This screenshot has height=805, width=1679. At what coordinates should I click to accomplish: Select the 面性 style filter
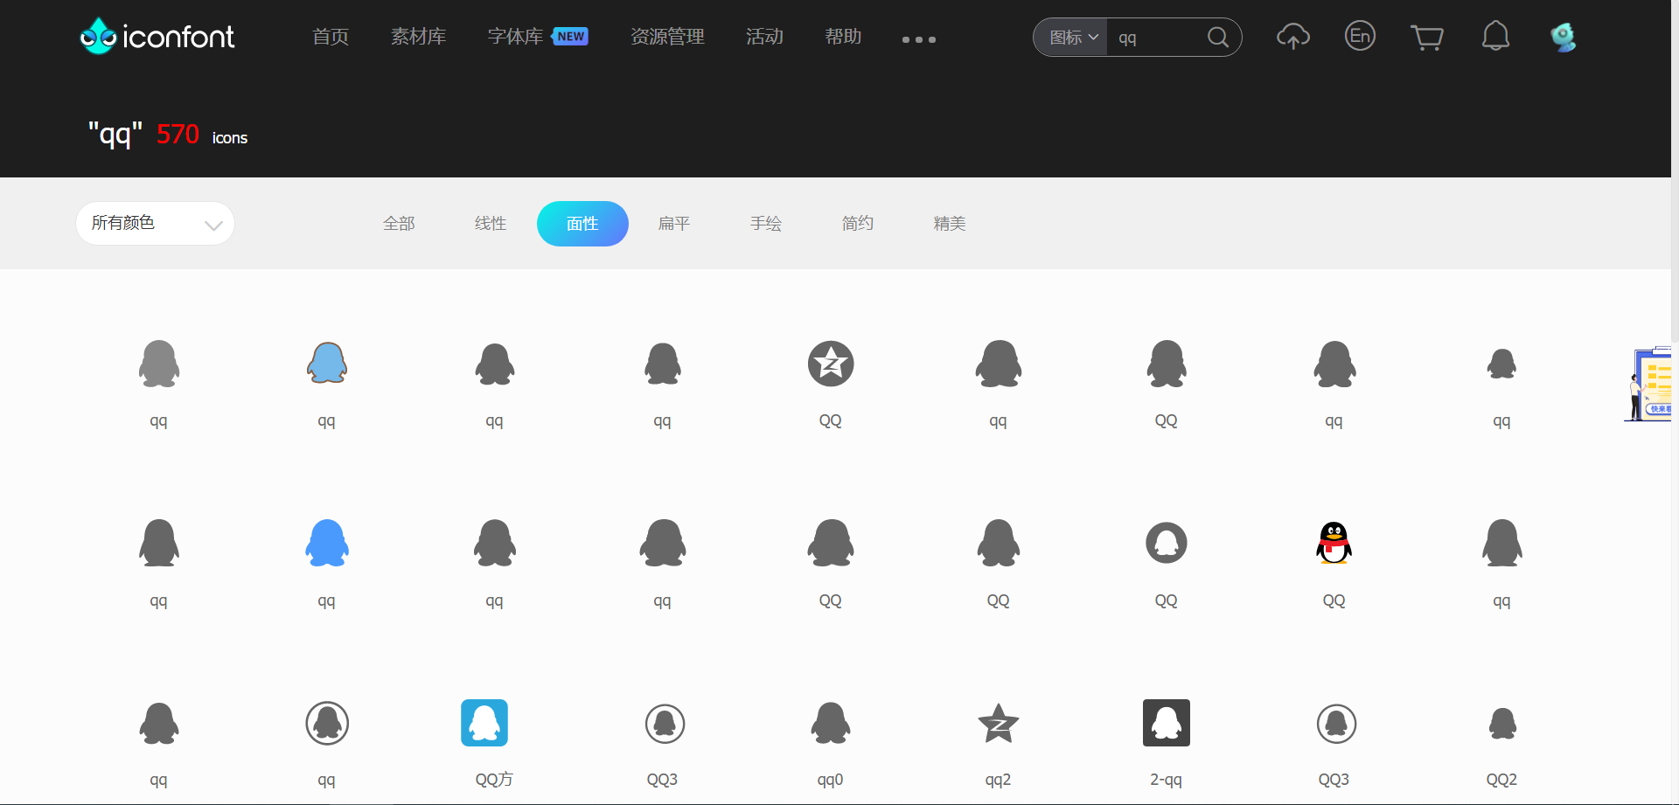point(582,224)
